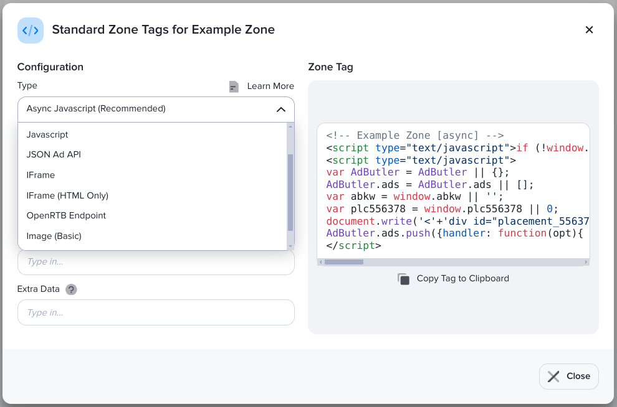Pick IFrame (HTML Only) option
The width and height of the screenshot is (617, 407).
point(152,195)
